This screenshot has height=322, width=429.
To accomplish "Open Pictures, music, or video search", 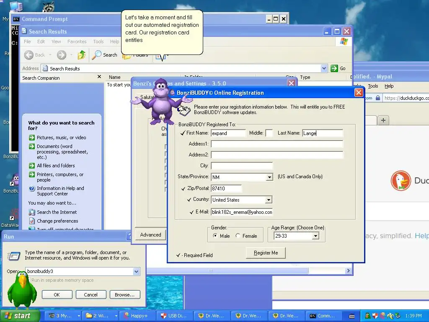I will pyautogui.click(x=61, y=138).
